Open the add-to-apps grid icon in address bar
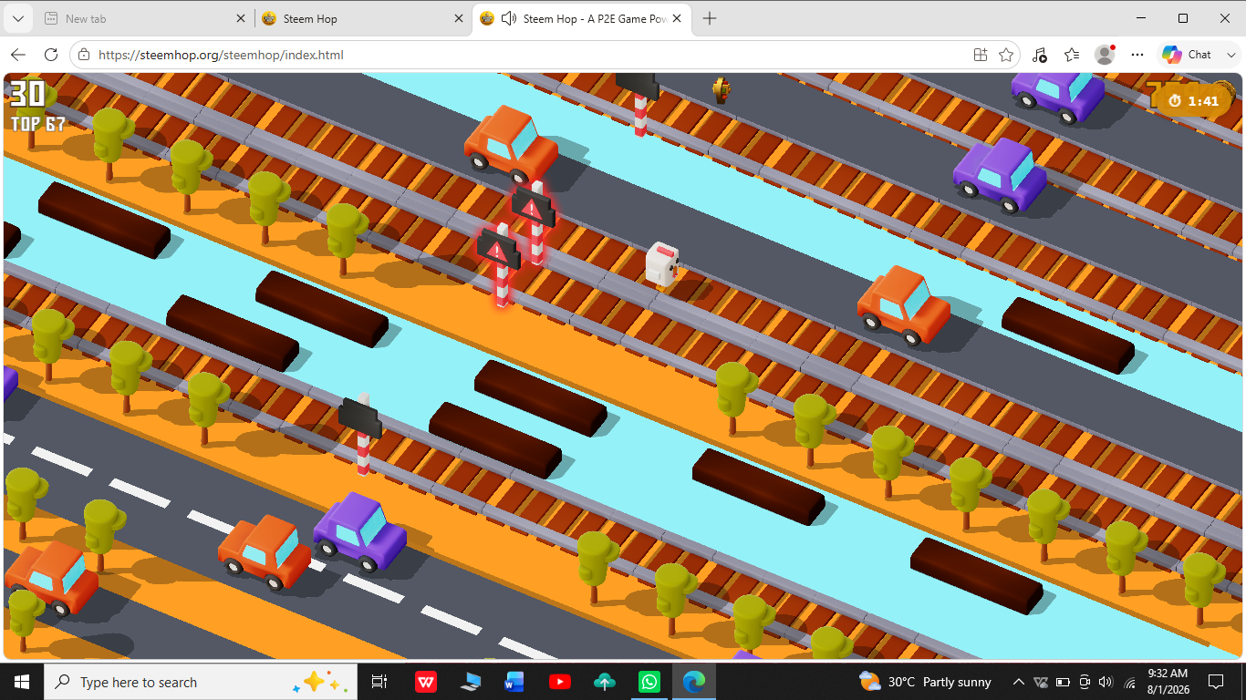Viewport: 1246px width, 700px height. point(981,55)
